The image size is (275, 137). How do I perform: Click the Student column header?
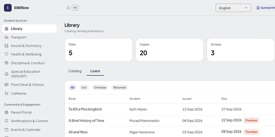pos(135,99)
